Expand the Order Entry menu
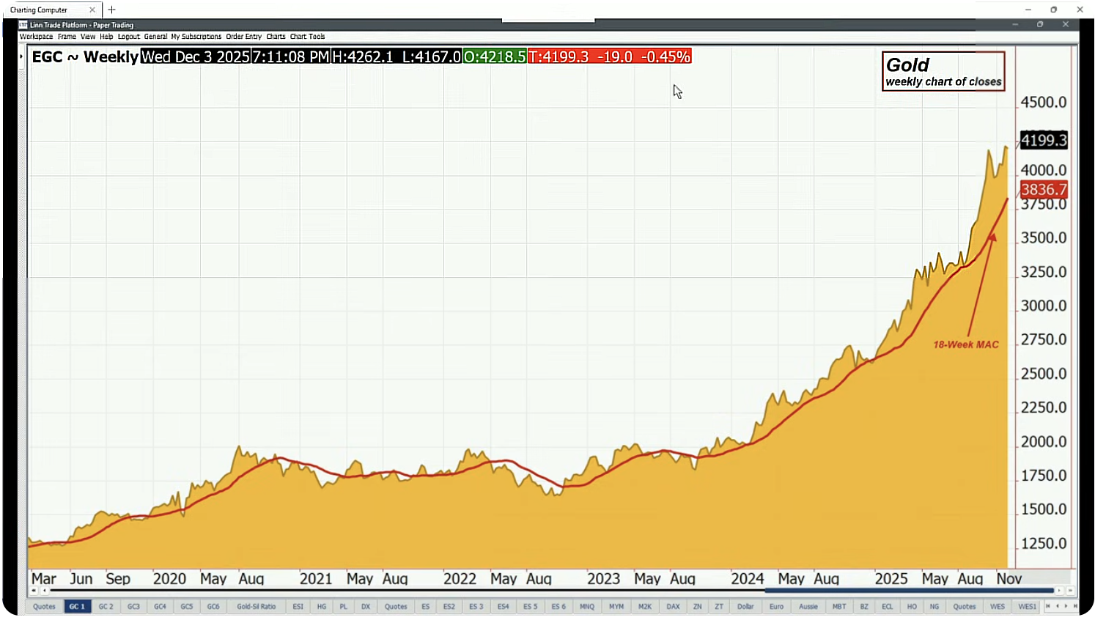 pos(243,37)
